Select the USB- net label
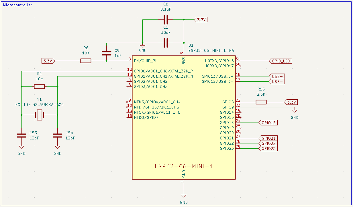The height and width of the screenshot is (207, 353). click(277, 82)
